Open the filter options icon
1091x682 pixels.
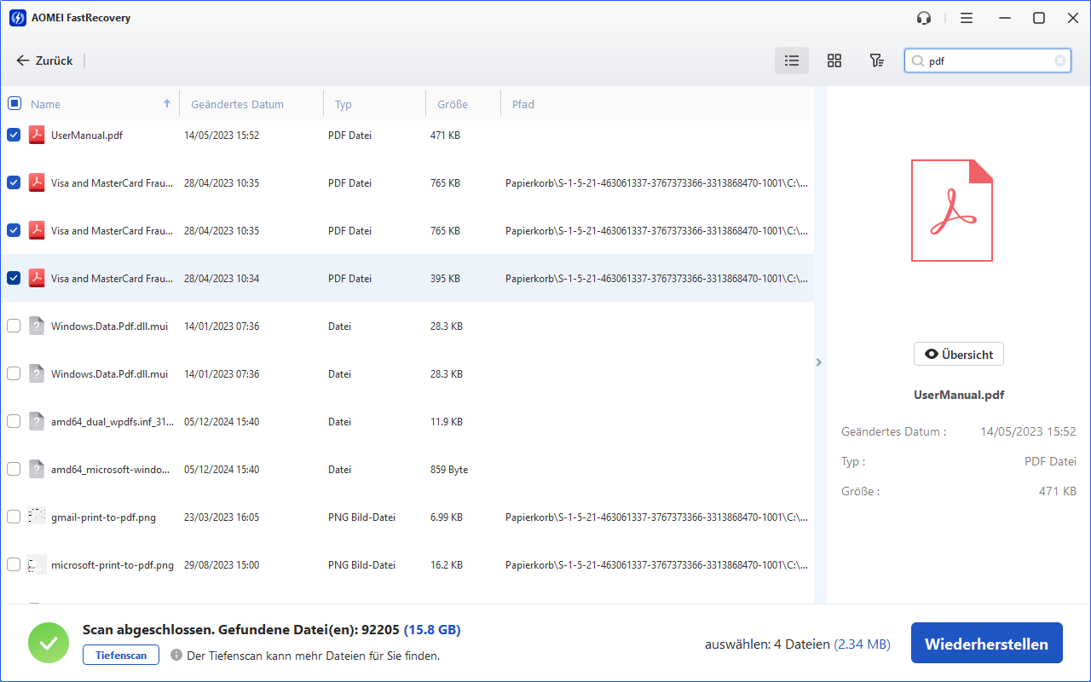(x=876, y=61)
